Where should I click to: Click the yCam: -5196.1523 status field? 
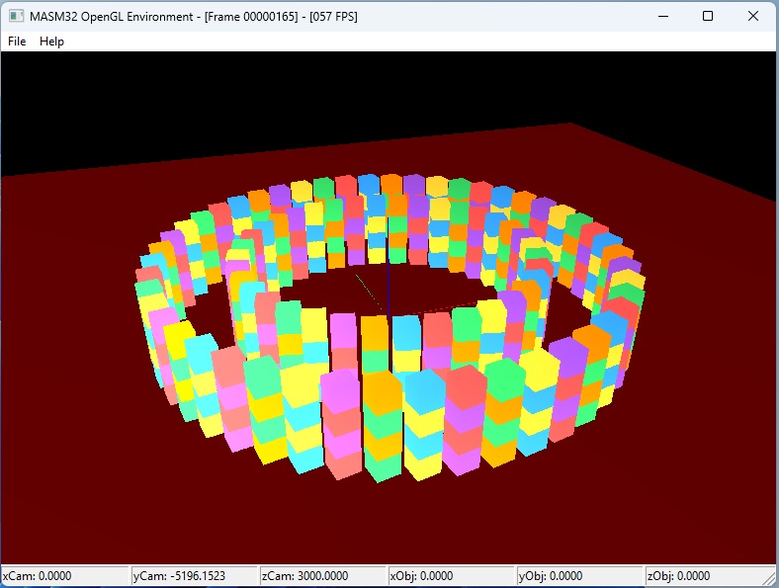[x=194, y=576]
